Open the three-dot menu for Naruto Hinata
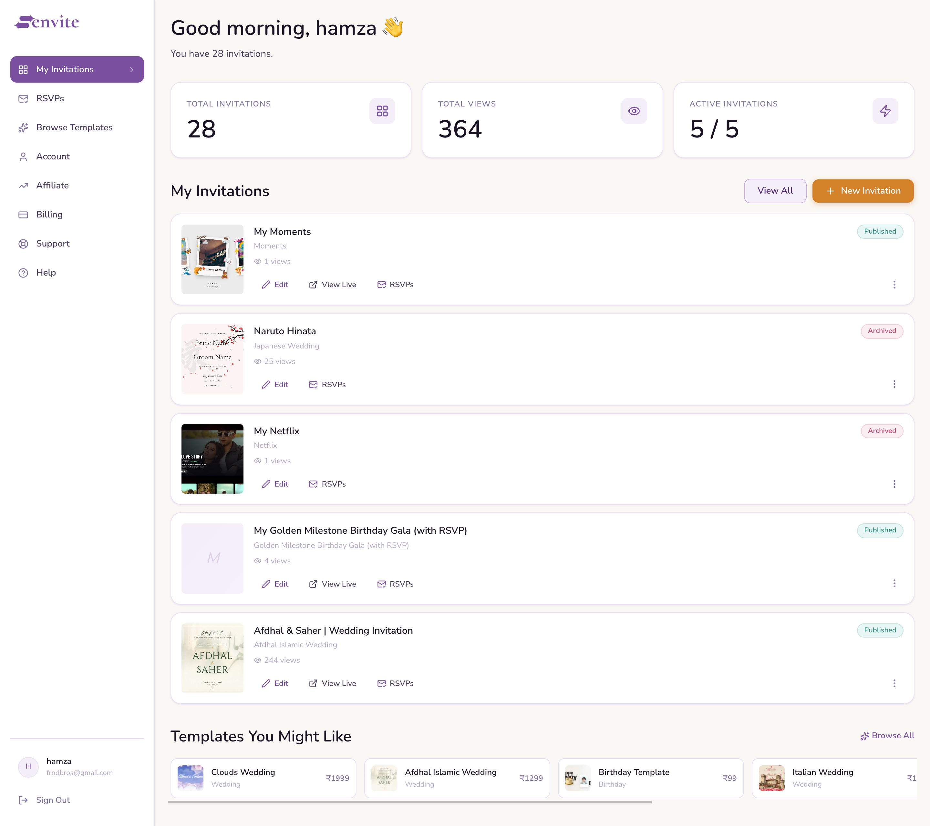 [894, 384]
